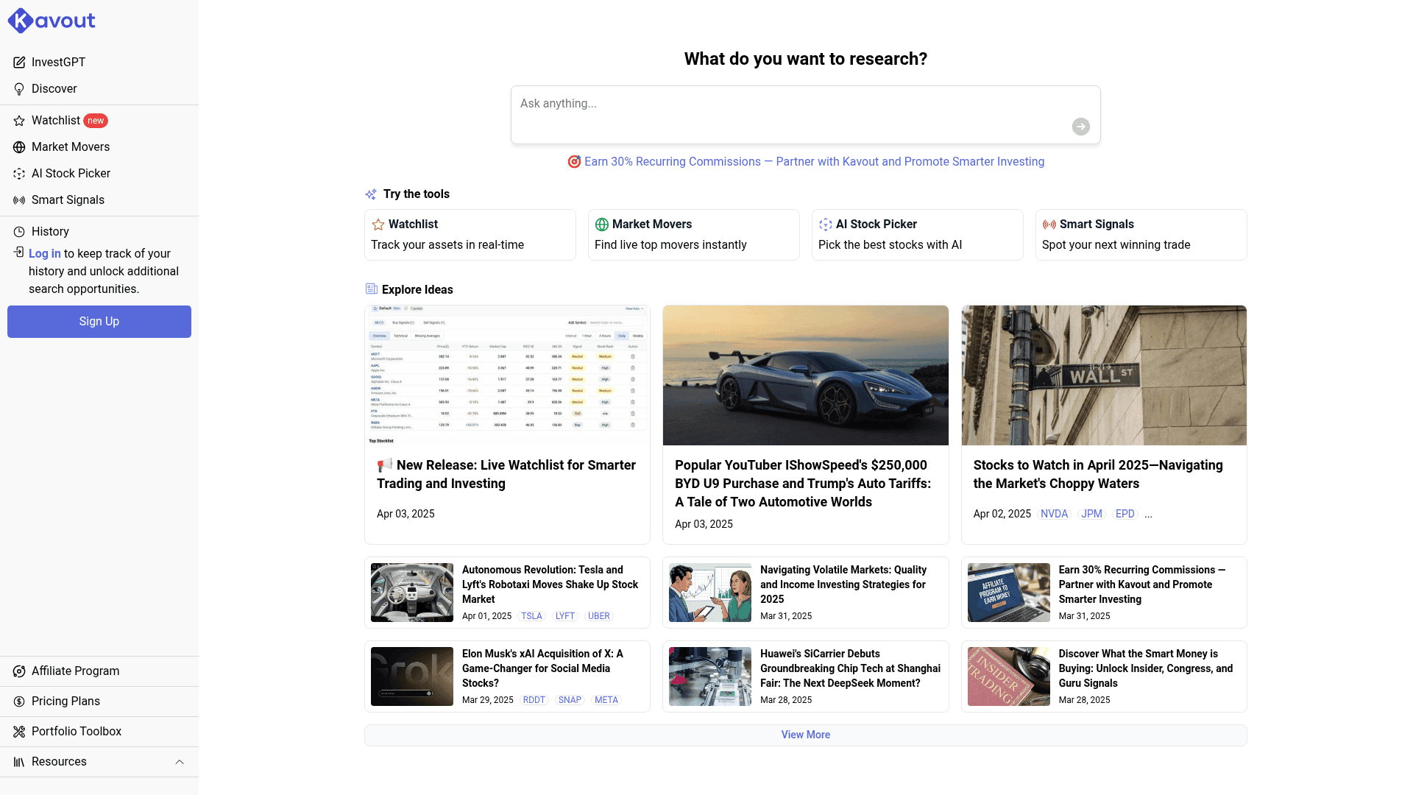Click the globe icon on Market Movers card

point(602,225)
